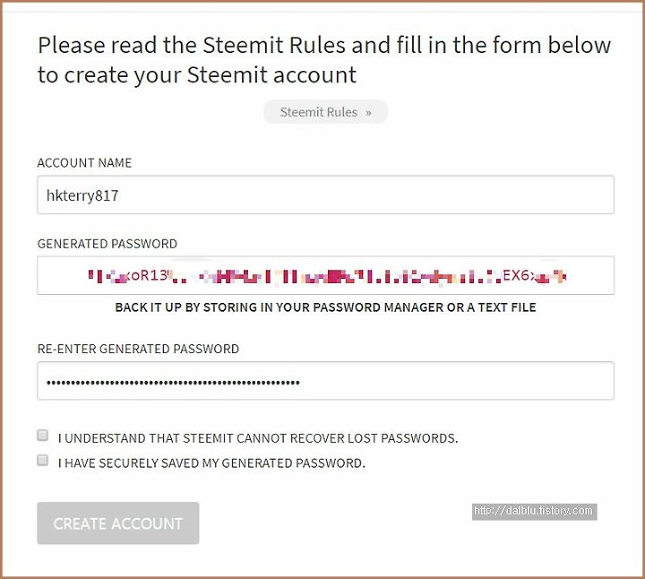Open the Steemit Rules button
645x579 pixels.
pos(325,112)
